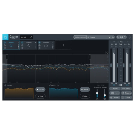Screen dimensions: 135x135
Task: Toggle the switch between the I/O meters
Action: (x=120, y=85)
